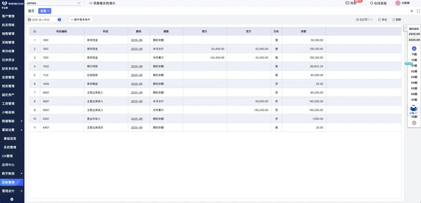Click the subject search input field
Image resolution: width=421 pixels, height=203 pixels.
44,20
